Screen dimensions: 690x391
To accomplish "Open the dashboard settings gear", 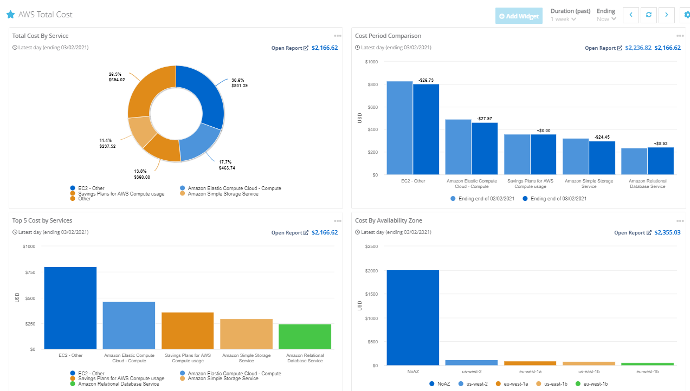I will point(686,15).
